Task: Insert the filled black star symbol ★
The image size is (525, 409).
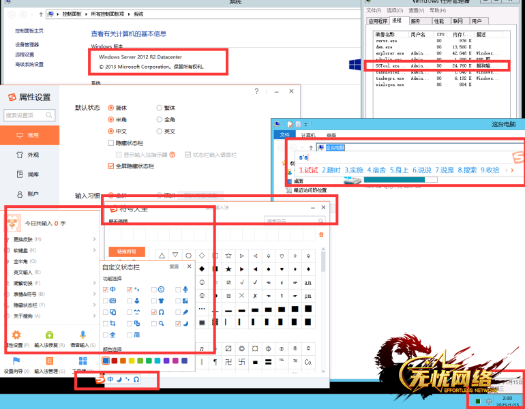Action: click(228, 269)
